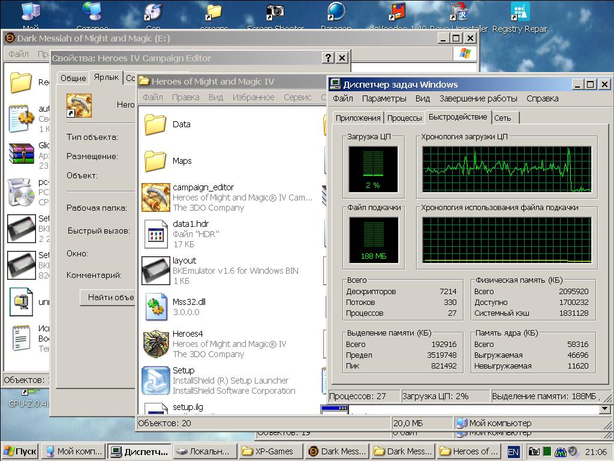614x461 pixels.
Task: Switch to the Процессы tab
Action: pos(404,118)
